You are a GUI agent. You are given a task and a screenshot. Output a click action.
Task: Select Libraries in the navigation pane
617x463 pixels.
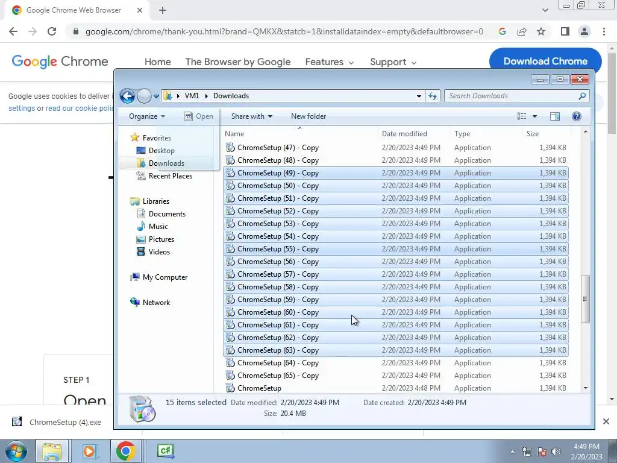click(156, 201)
